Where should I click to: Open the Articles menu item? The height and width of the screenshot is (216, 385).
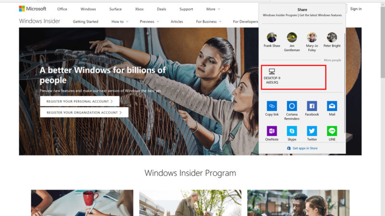(177, 22)
